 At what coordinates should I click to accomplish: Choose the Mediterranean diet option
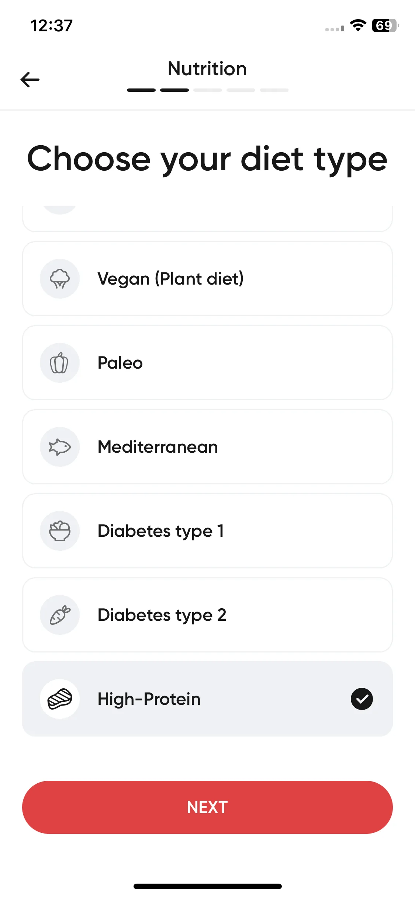tap(207, 447)
